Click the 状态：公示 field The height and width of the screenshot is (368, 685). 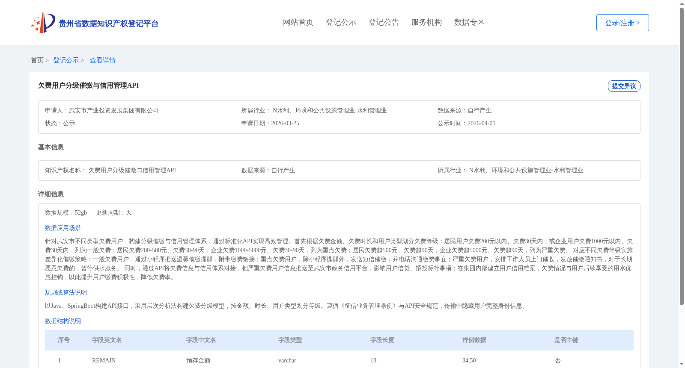60,123
